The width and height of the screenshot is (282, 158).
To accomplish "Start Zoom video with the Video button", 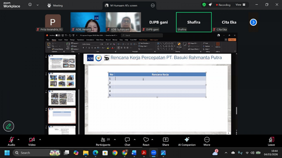I will [32, 141].
